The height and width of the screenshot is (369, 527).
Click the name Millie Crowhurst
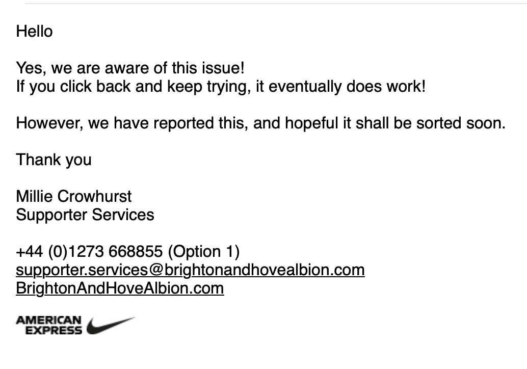click(73, 196)
